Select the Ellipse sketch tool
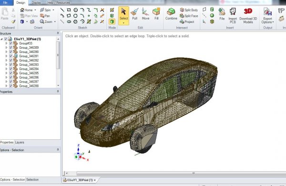 tap(69, 22)
